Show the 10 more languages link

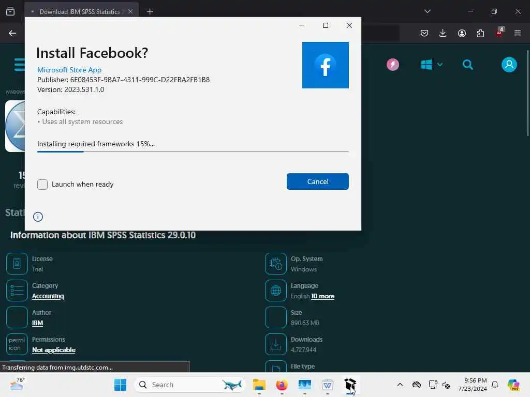[x=323, y=296]
